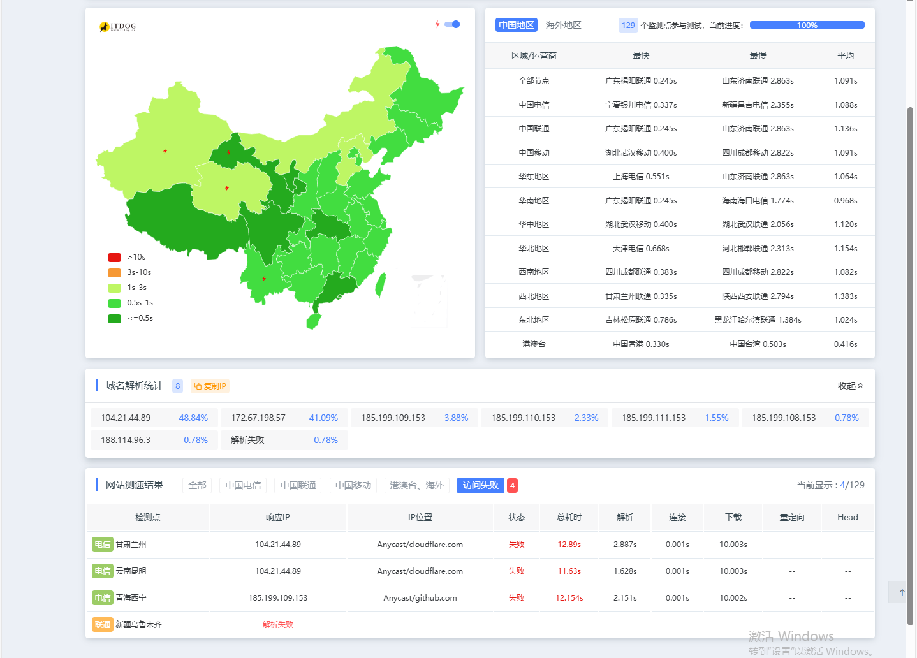This screenshot has width=917, height=658.
Task: Click IP entry 172.67.198.57
Action: [x=284, y=418]
